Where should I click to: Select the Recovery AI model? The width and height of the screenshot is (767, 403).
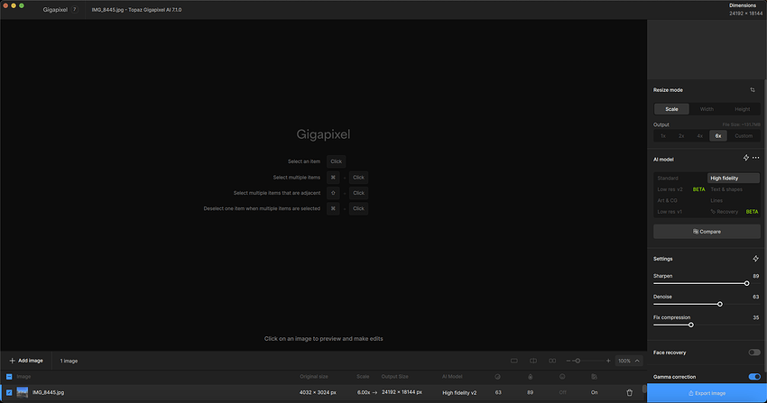tap(734, 212)
